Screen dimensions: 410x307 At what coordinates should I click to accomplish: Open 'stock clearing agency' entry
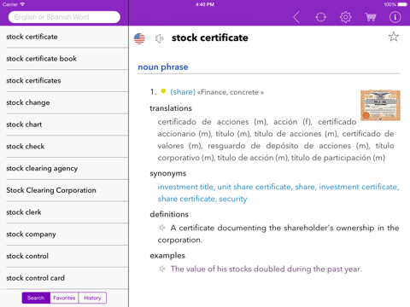coord(64,168)
